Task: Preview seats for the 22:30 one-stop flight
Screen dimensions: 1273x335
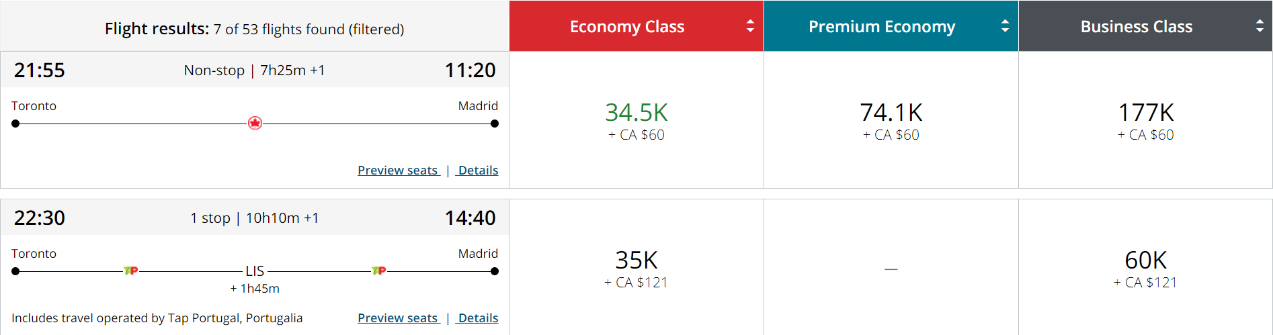Action: (398, 318)
